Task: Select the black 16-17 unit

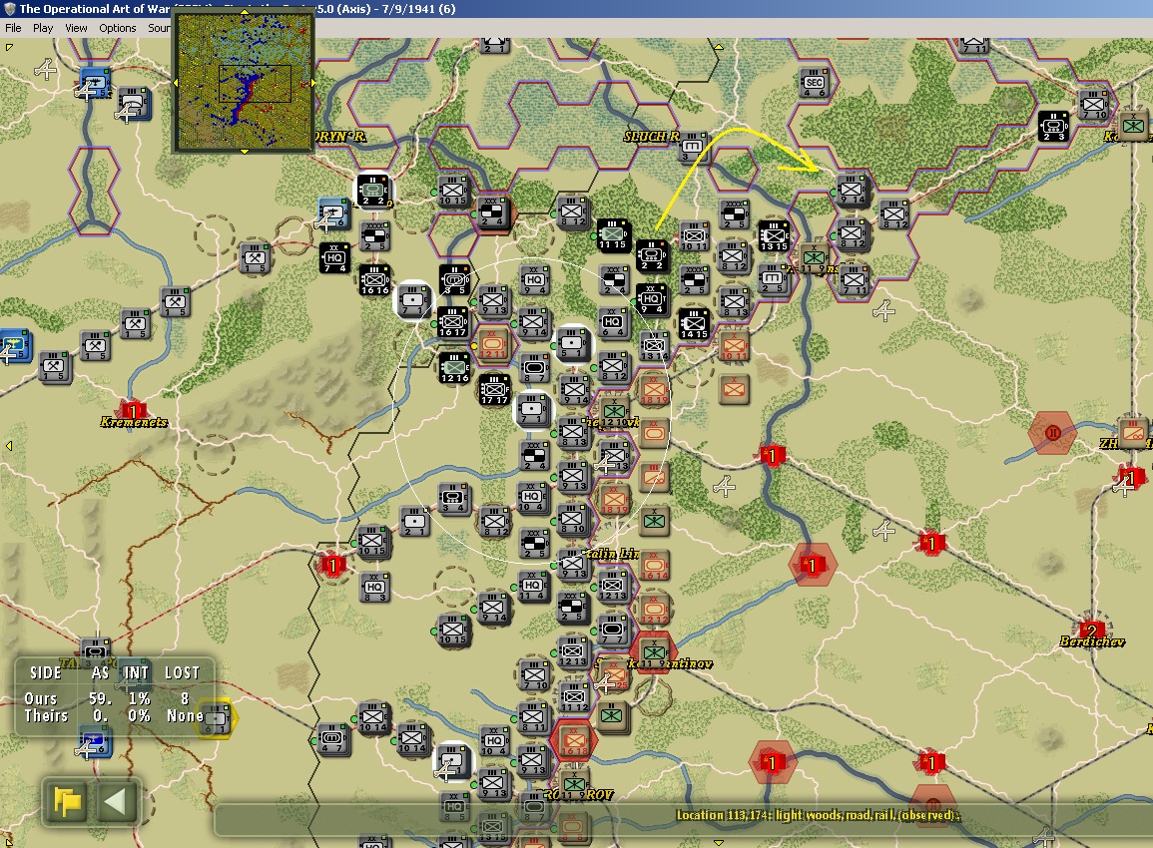Action: (x=452, y=322)
